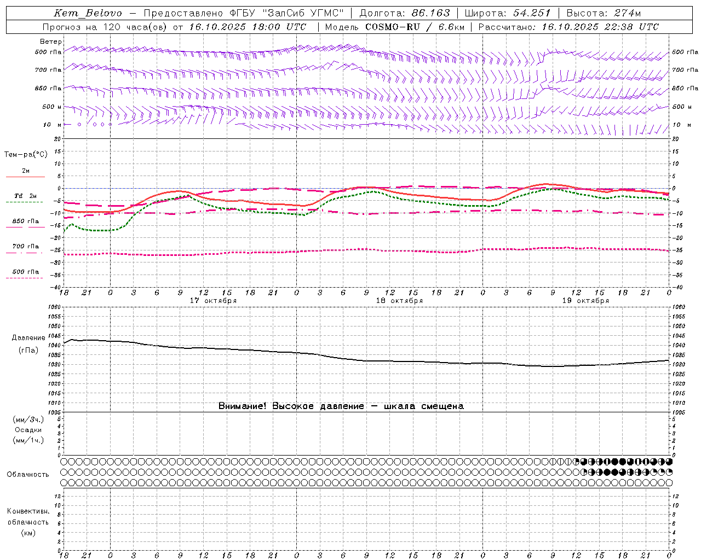Image resolution: width=701 pixels, height=560 pixels.
Task: Click the (км) unit label under облачность
Action: point(28,533)
